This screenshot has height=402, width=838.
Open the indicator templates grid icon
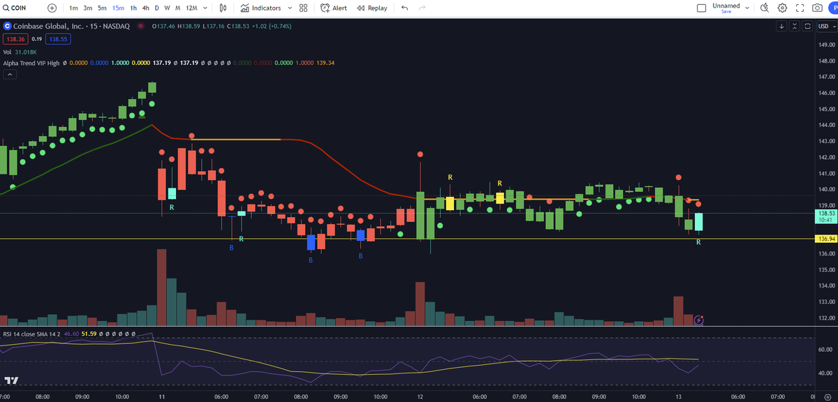click(x=303, y=8)
